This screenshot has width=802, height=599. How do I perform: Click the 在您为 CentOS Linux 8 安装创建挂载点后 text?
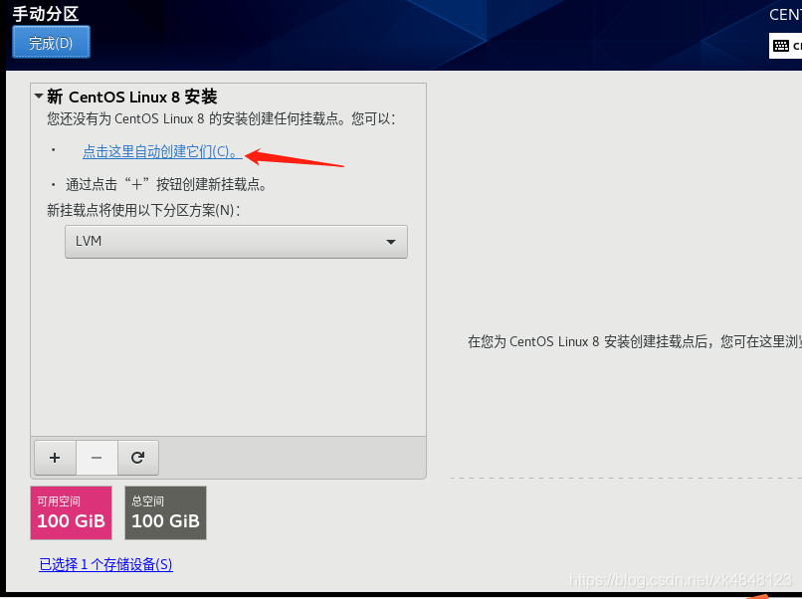pos(635,341)
